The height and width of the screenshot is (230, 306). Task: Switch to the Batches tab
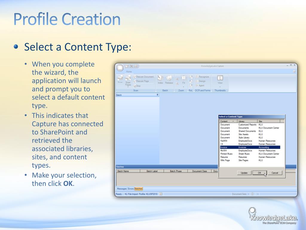point(139,189)
